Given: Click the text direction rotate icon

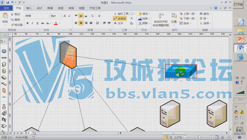Looking at the screenshot, I should [99, 16].
